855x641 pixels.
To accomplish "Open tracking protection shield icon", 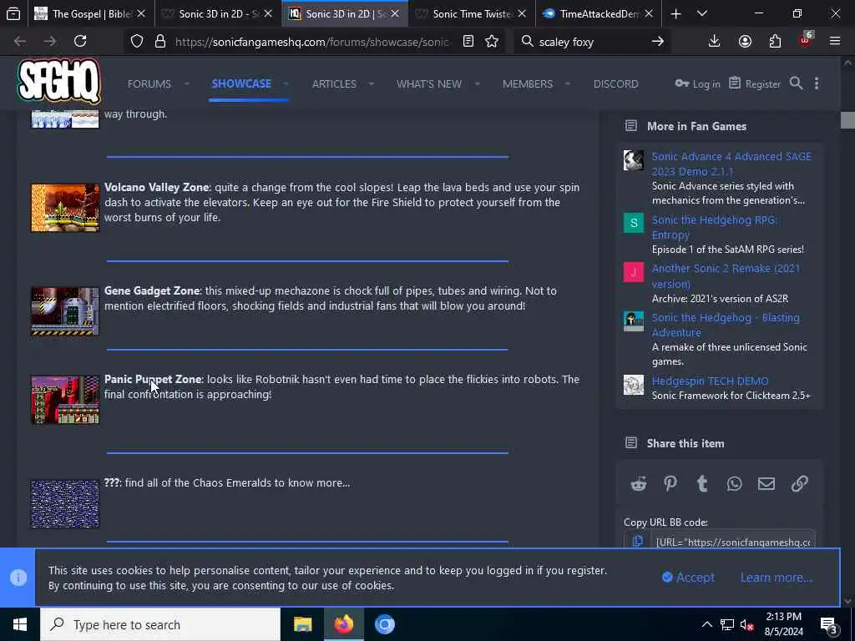I will pos(137,42).
